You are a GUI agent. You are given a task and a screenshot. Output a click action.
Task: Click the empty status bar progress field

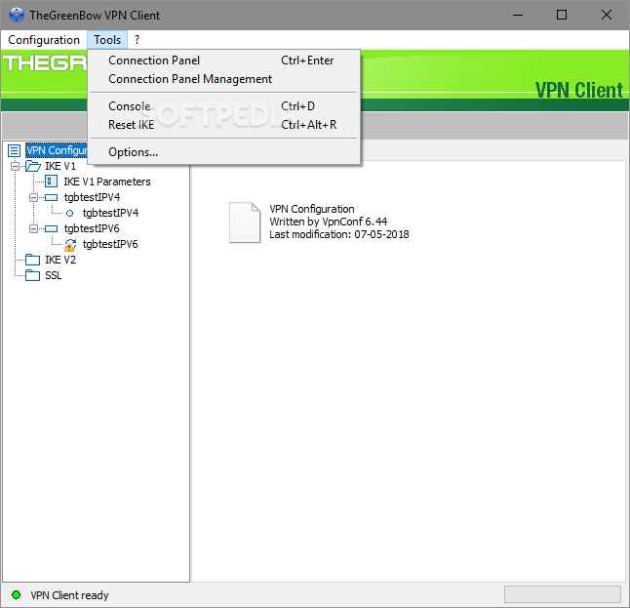click(563, 594)
